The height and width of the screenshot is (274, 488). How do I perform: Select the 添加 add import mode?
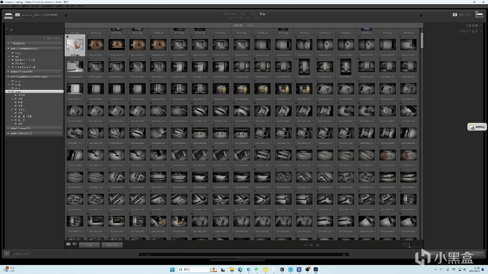[x=262, y=14]
